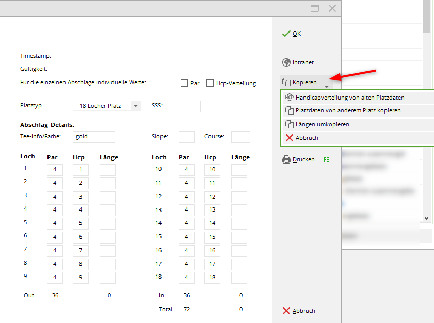
Task: Enable the Par checkbox
Action: point(184,83)
